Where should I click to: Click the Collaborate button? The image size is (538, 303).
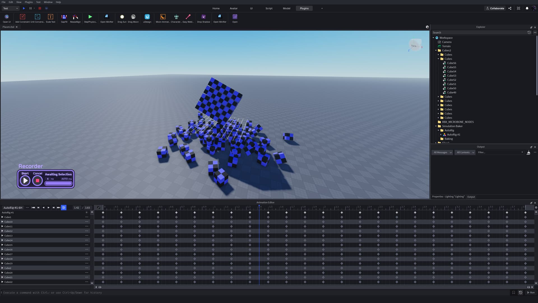pos(495,8)
